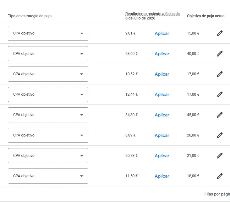Apply recent performance of 8,89 €
The image size is (230, 203).
(x=162, y=135)
